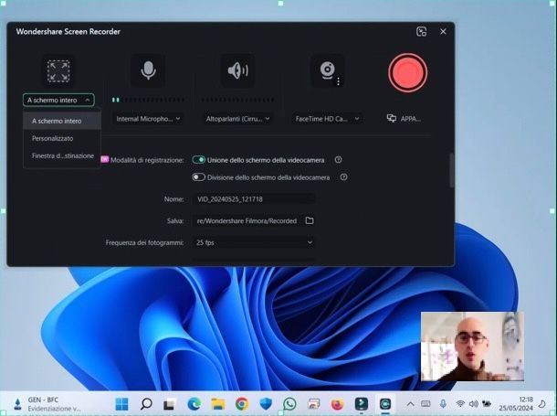Click the battery tray icon
This screenshot has width=557, height=416.
coord(487,403)
